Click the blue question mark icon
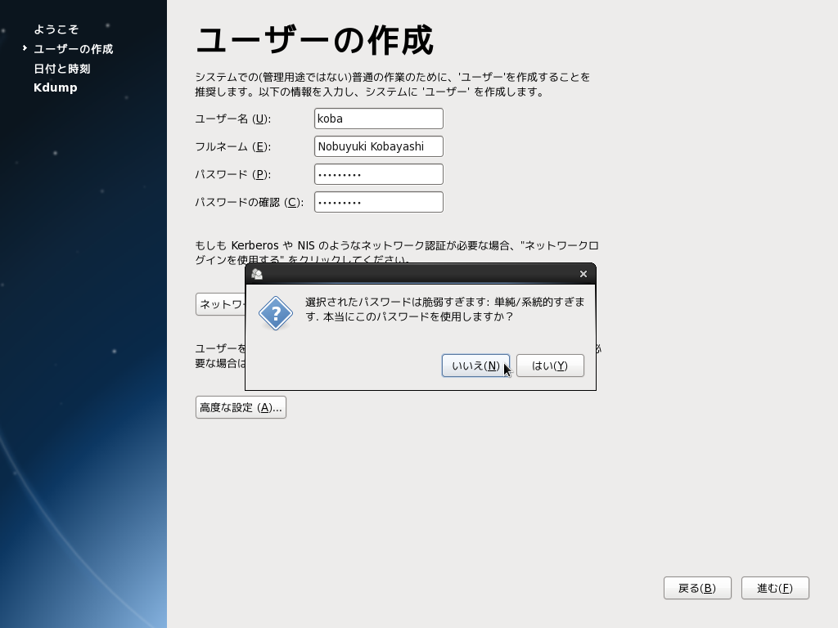 pyautogui.click(x=276, y=313)
